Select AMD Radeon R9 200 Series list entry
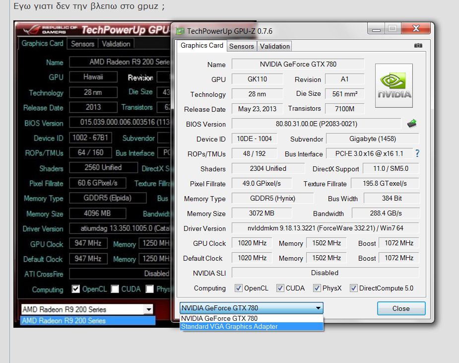459x363 pixels. pos(88,320)
